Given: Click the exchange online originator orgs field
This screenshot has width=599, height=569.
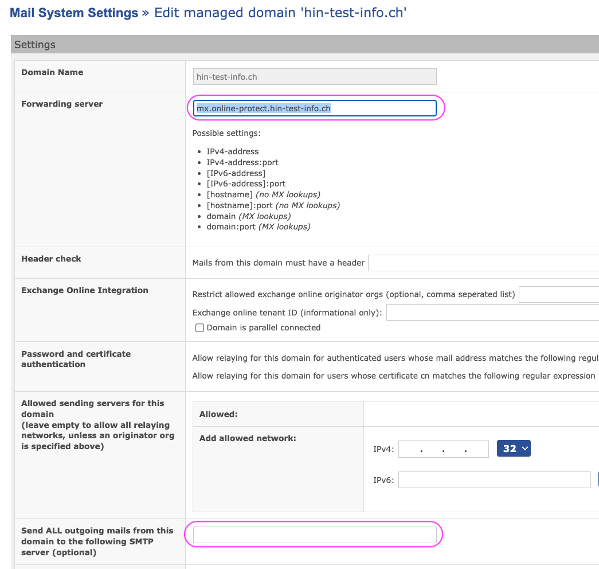Looking at the screenshot, I should pos(559,294).
